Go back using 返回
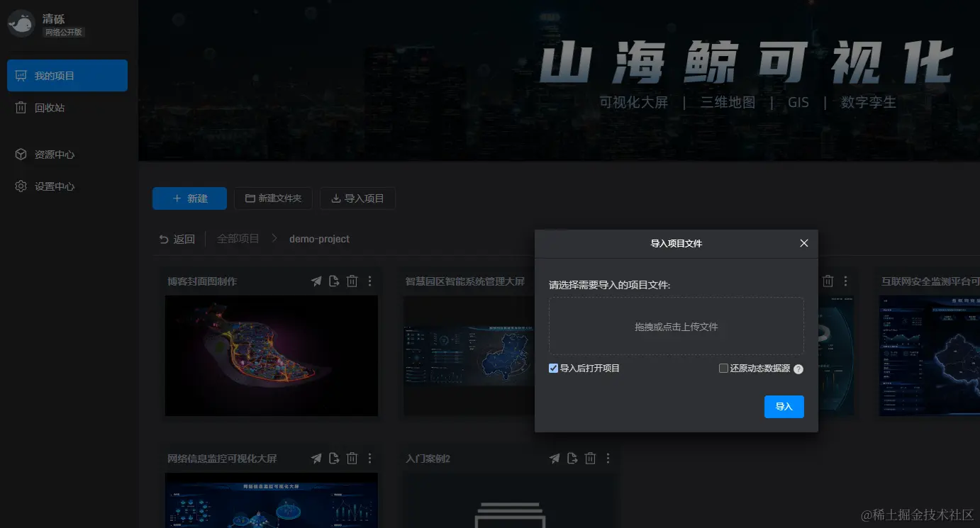 point(177,239)
